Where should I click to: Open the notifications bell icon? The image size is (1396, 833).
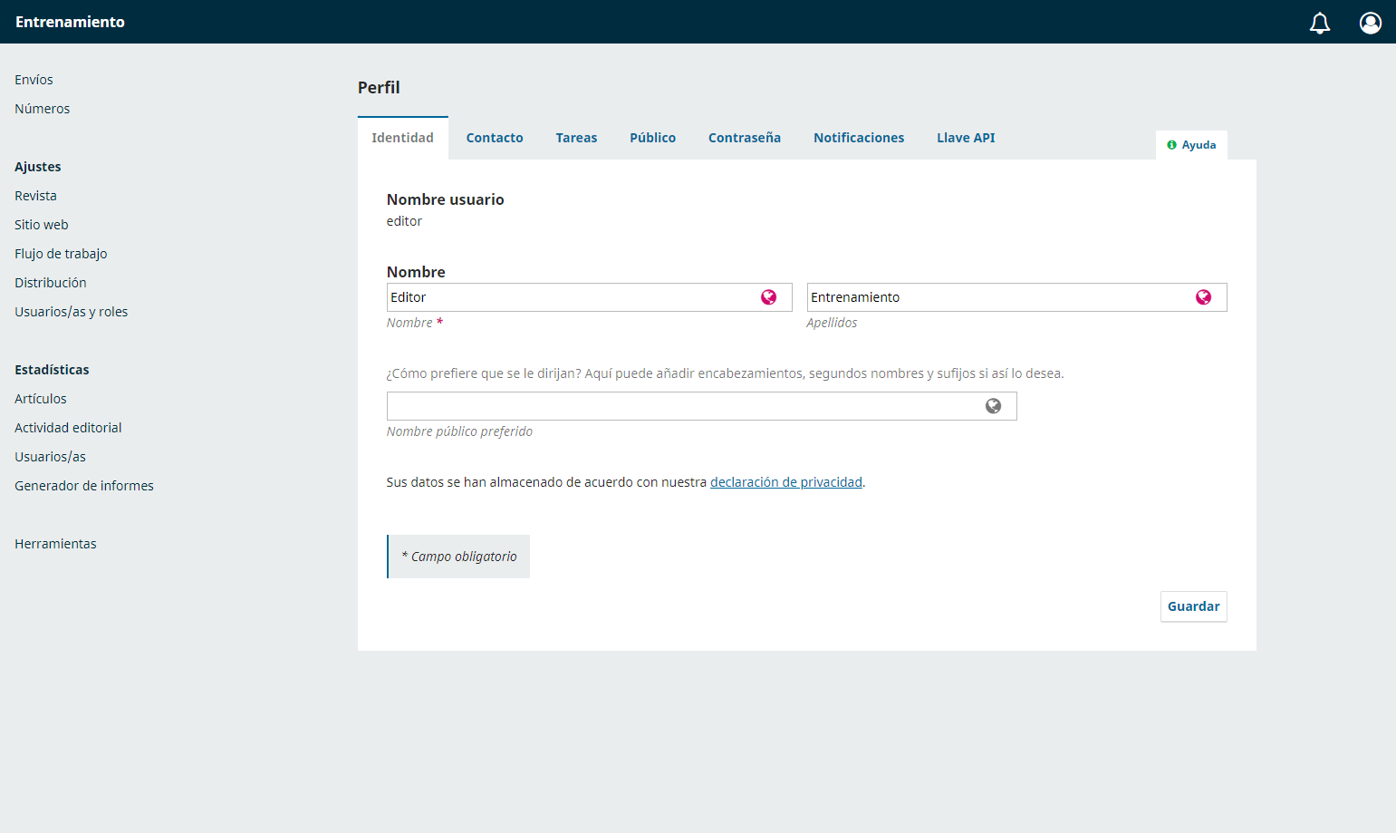[1320, 23]
